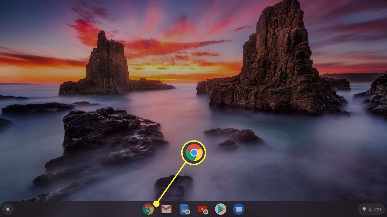The image size is (387, 217).
Task: Launch Google Play Store
Action: (221, 209)
